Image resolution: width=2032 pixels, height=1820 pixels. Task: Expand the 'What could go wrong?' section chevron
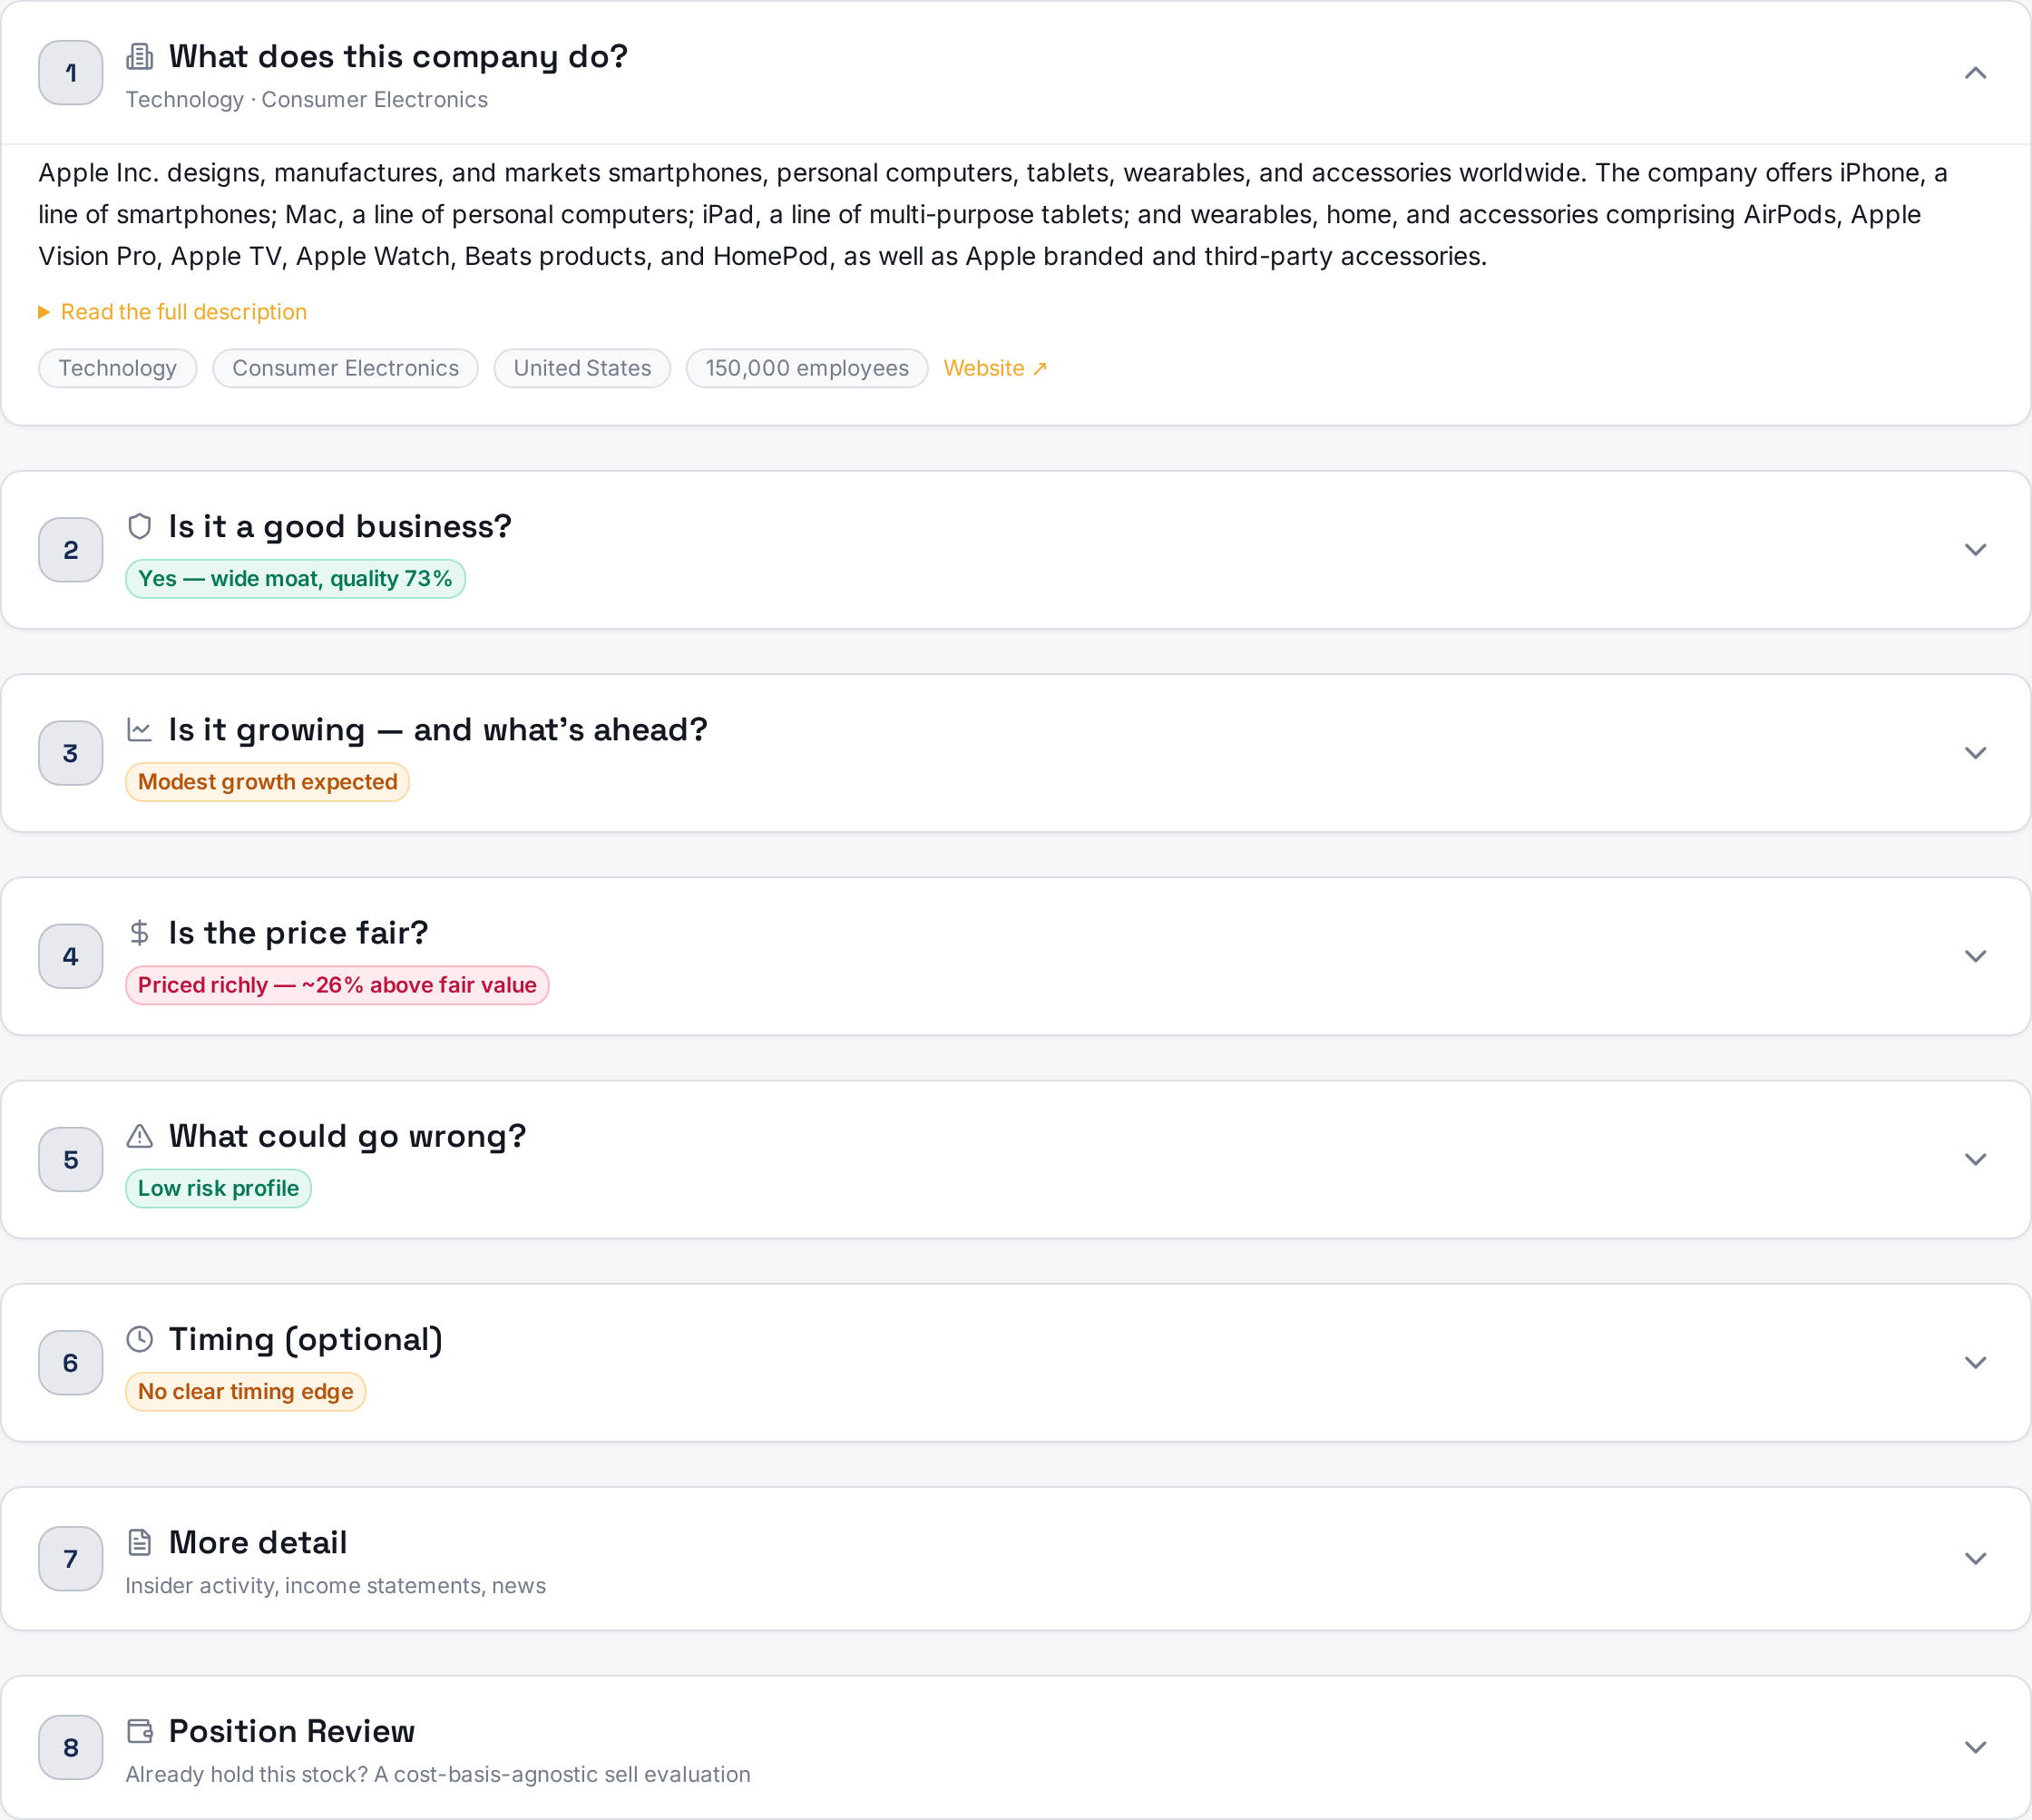pos(1975,1159)
